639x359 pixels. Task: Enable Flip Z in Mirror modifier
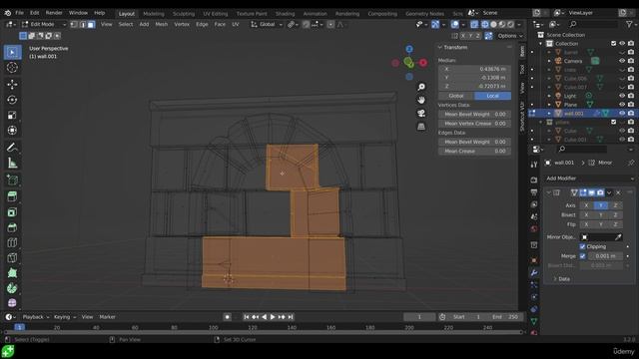615,224
